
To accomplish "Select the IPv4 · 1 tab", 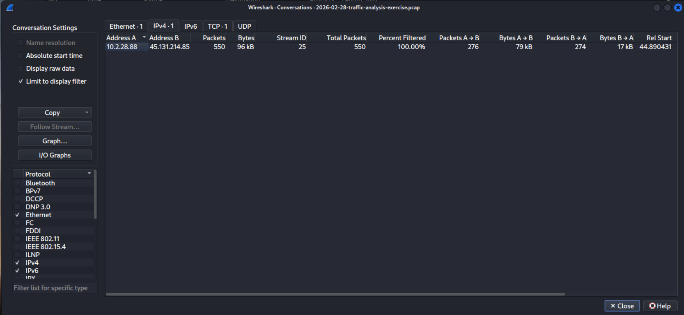I will tap(163, 26).
